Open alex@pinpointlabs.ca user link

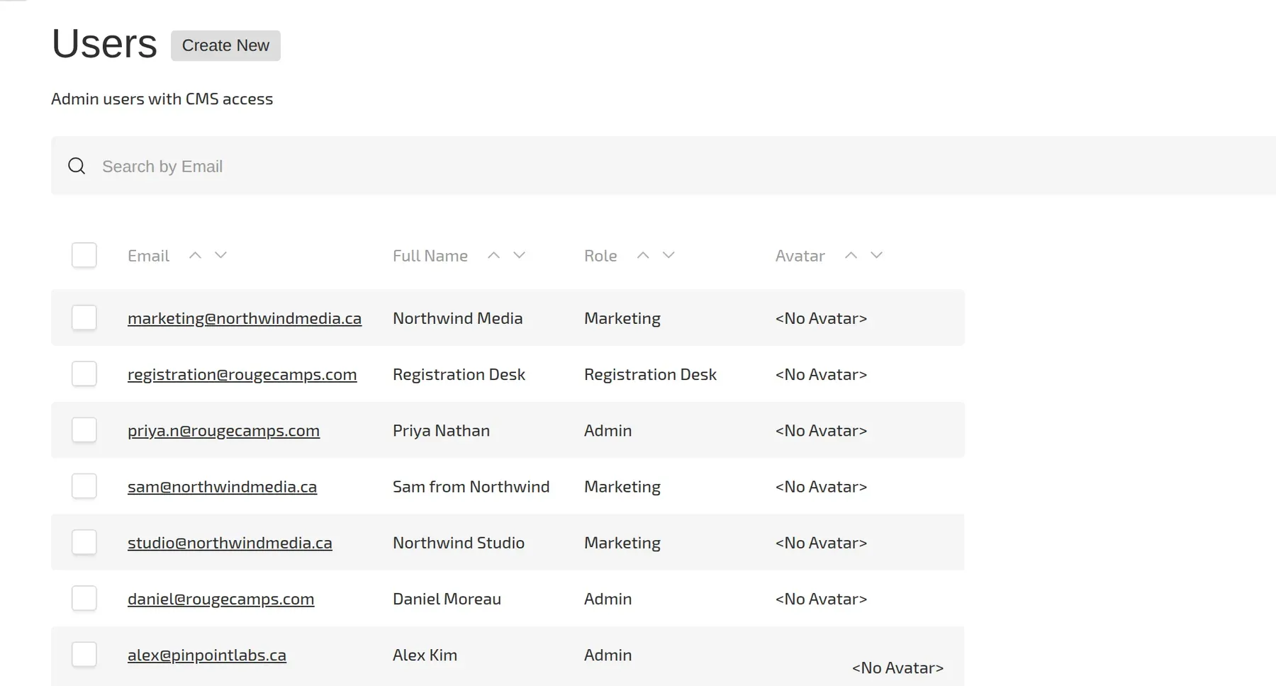click(207, 655)
